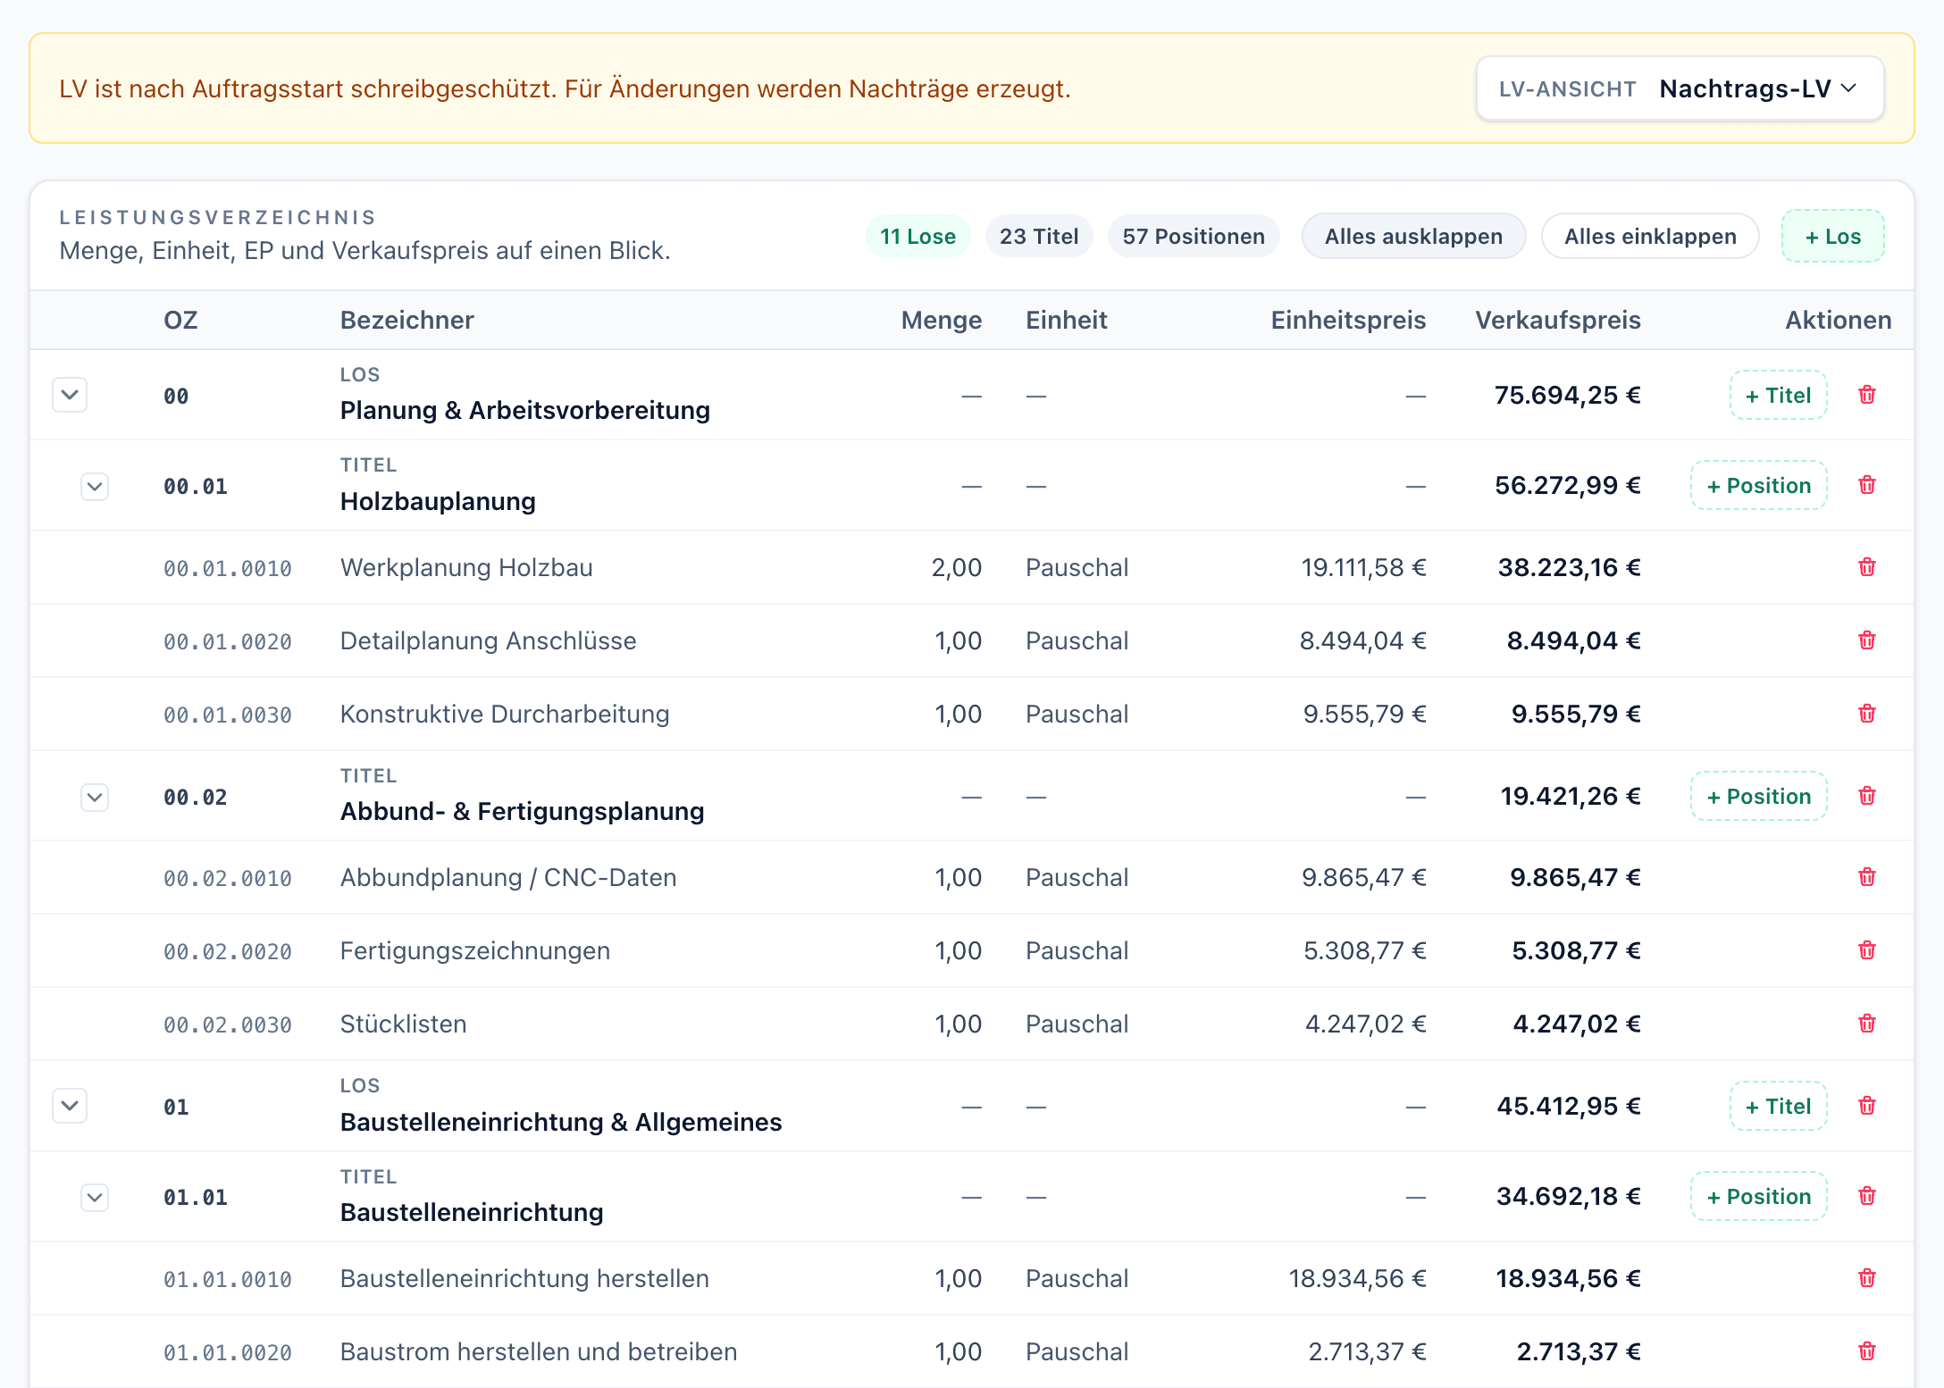
Task: Add a Titel to Los 00
Action: pos(1778,396)
